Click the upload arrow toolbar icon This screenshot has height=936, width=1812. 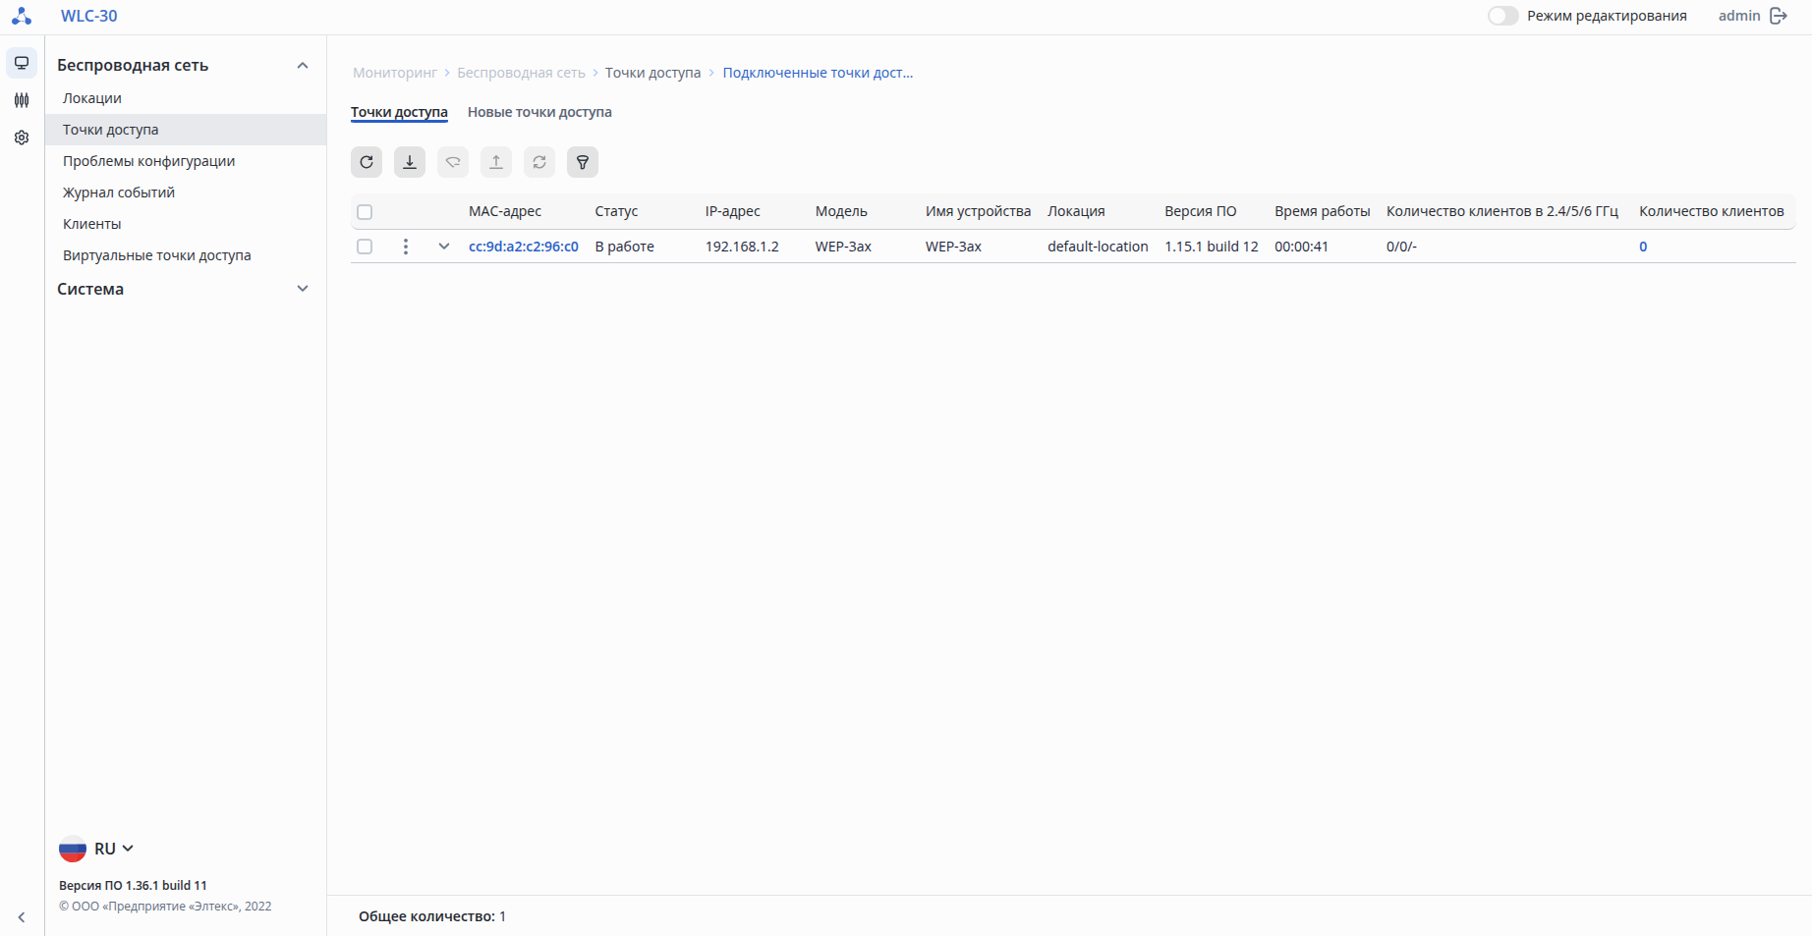496,162
